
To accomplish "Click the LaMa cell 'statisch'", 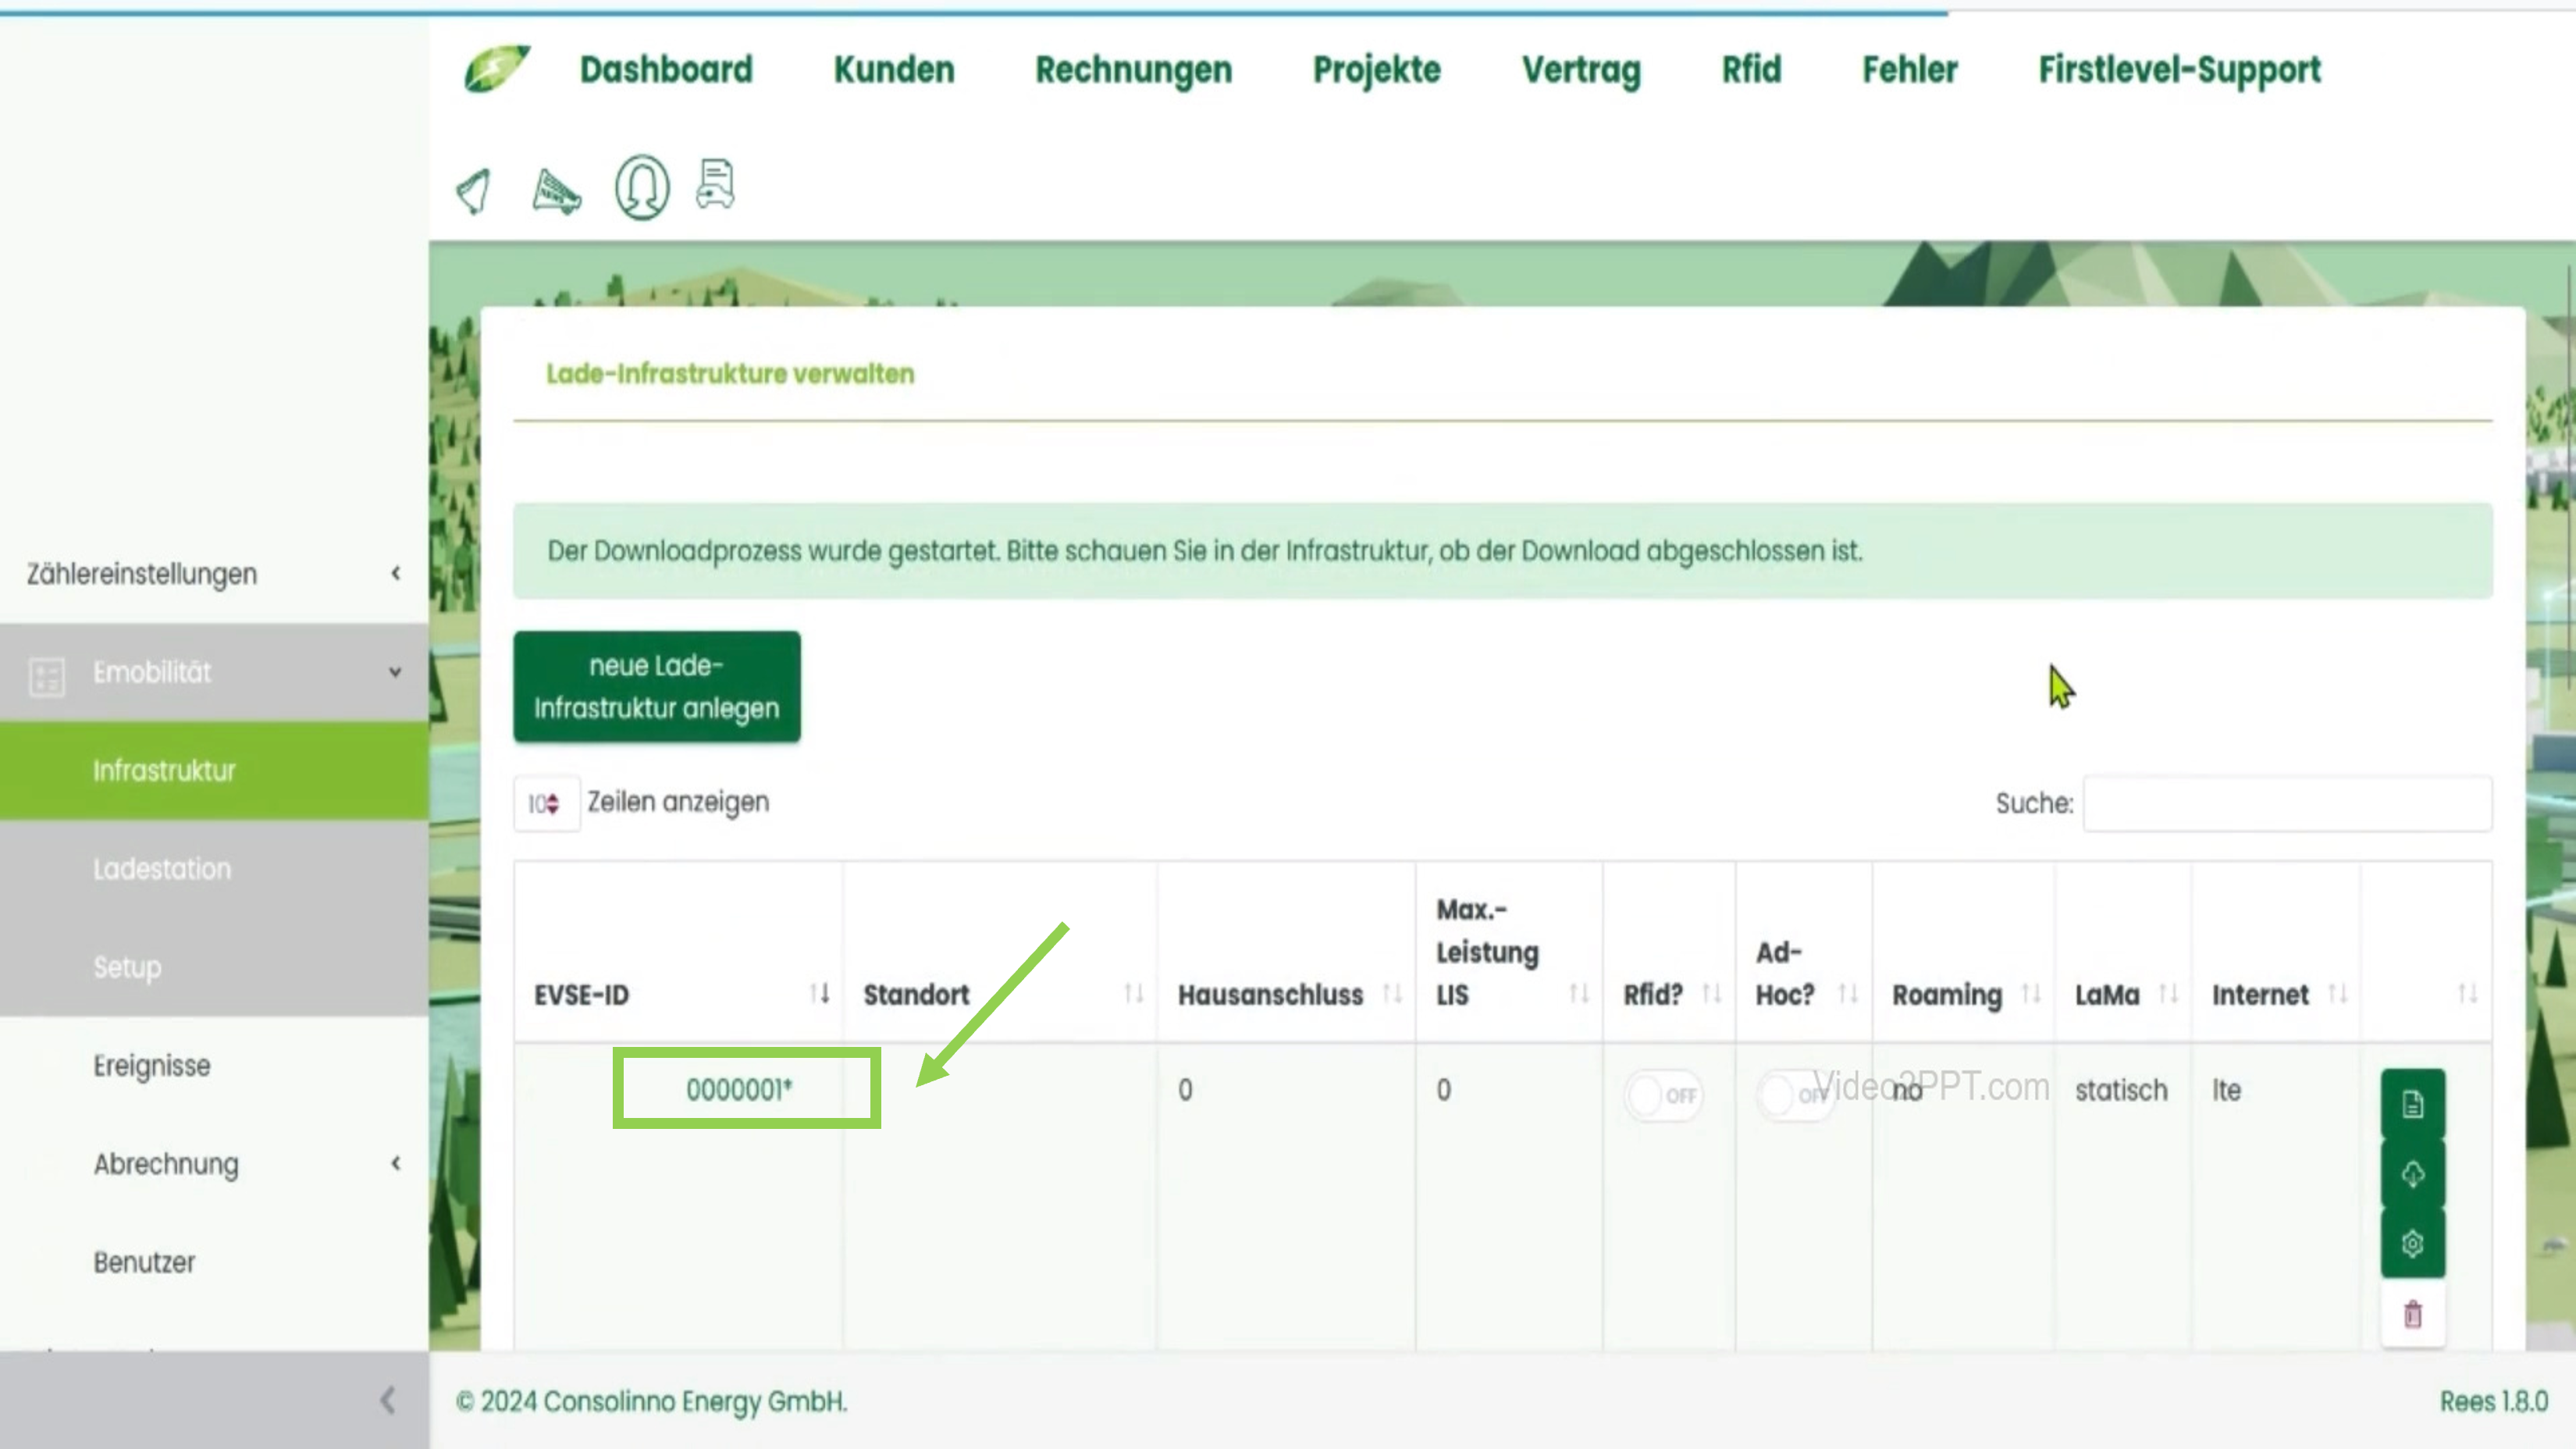I will 2121,1090.
